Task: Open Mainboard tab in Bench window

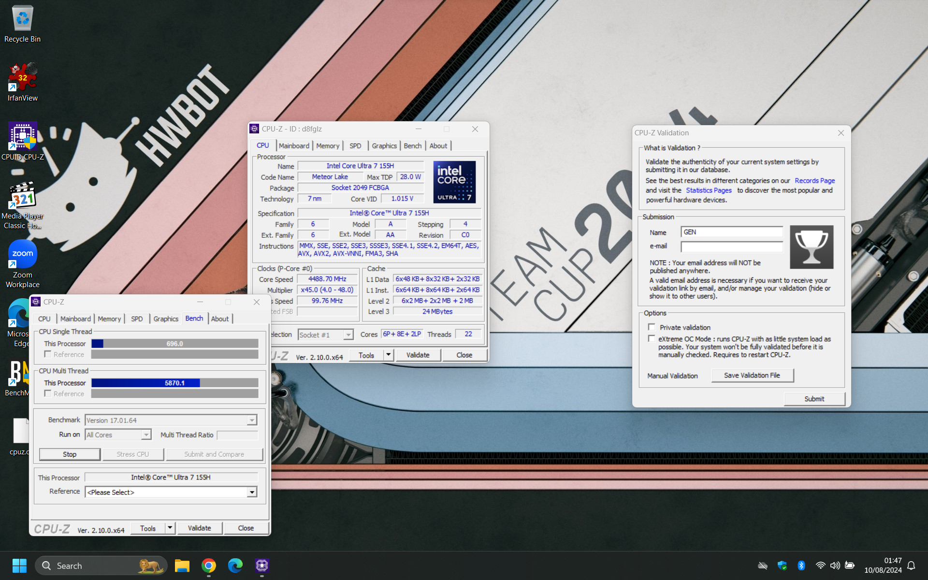Action: (x=75, y=319)
